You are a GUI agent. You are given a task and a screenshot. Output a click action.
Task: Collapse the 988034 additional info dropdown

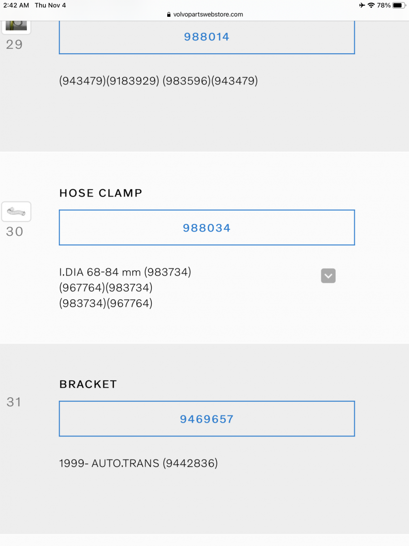pyautogui.click(x=328, y=276)
